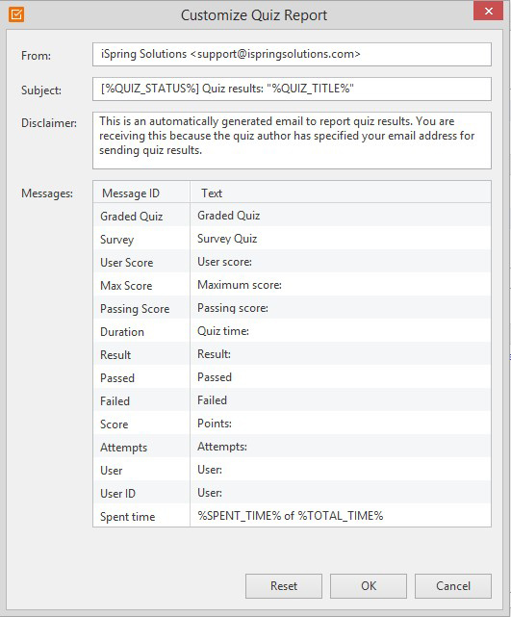Cancel the quiz report customization
Screen dimensions: 511x617
tap(453, 586)
